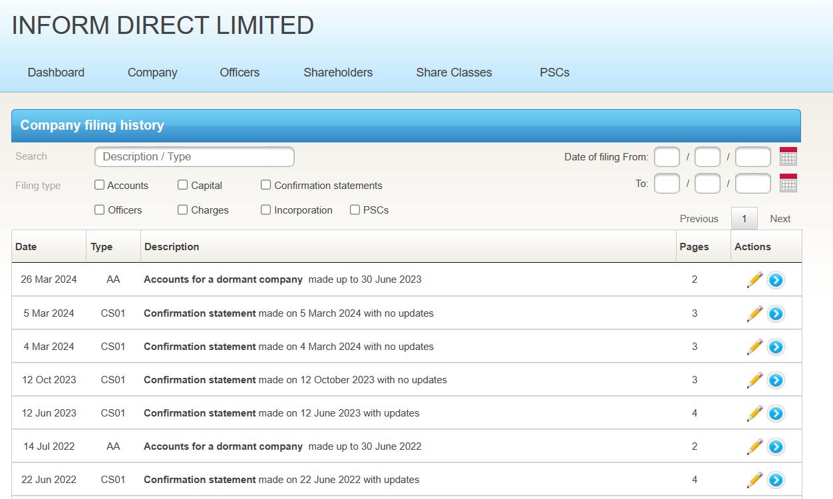
Task: Click the To date year field
Action: [753, 184]
